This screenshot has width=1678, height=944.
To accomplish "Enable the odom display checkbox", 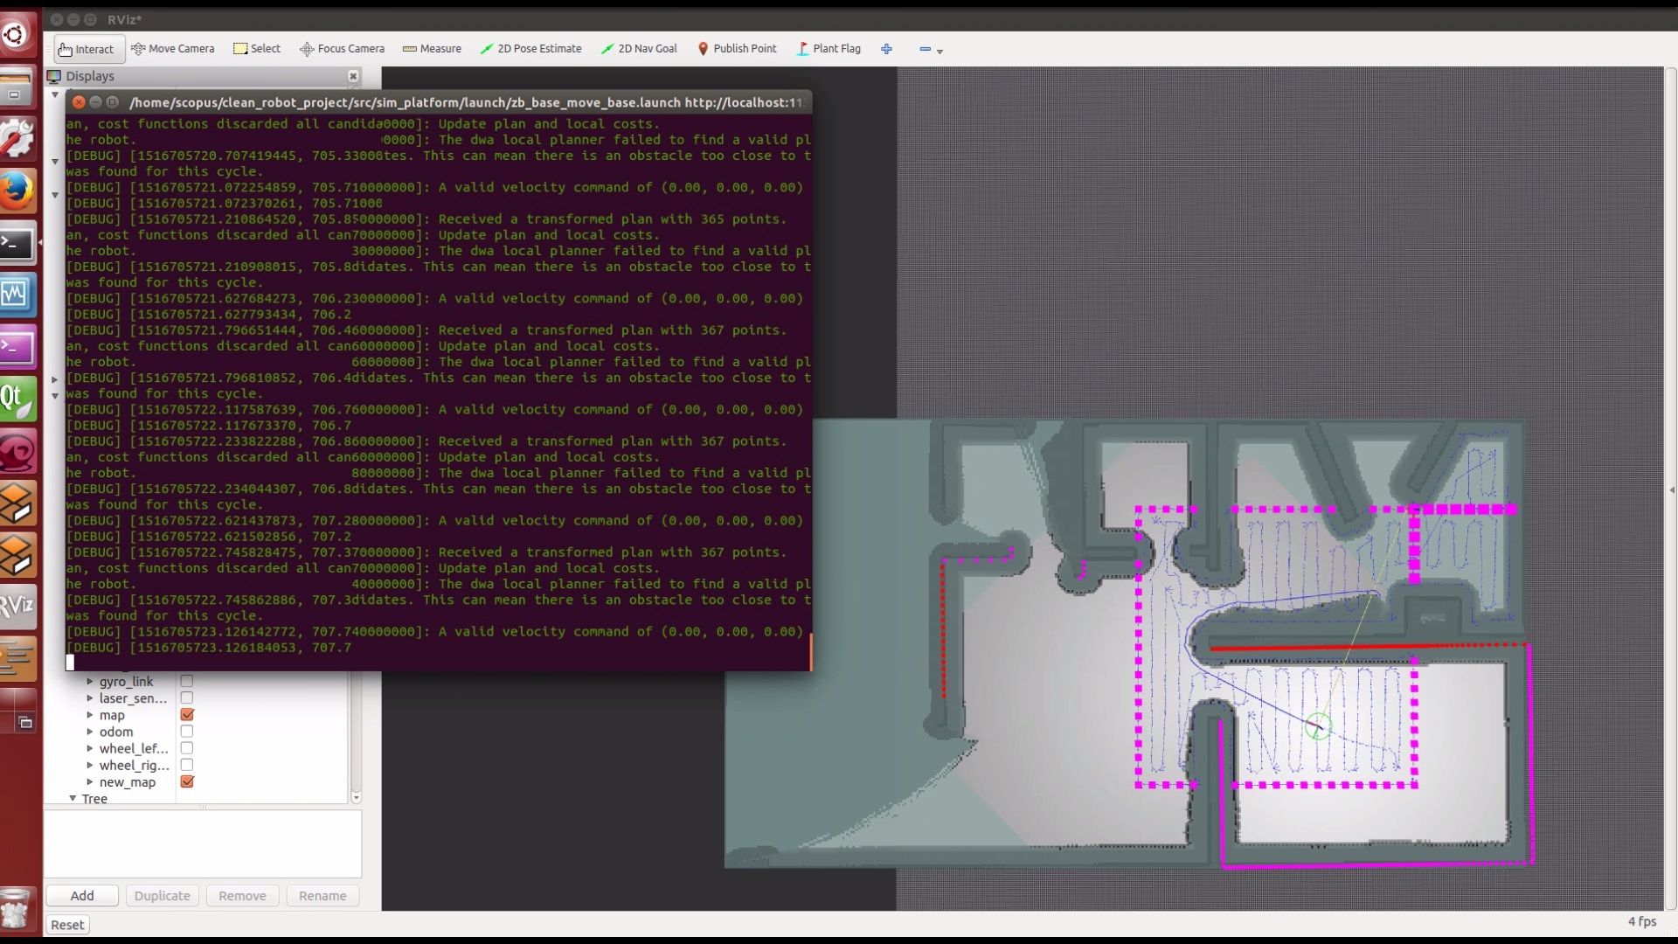I will (x=186, y=732).
